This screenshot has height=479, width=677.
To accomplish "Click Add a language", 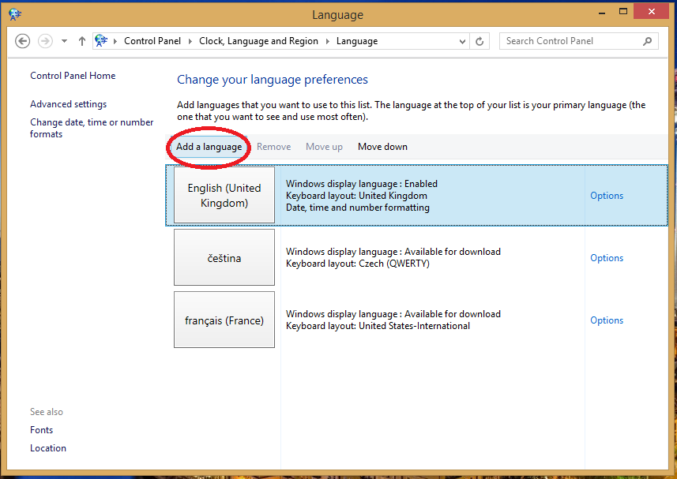I will (x=208, y=146).
